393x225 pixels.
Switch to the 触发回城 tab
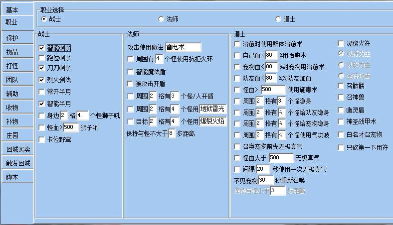[x=17, y=163]
